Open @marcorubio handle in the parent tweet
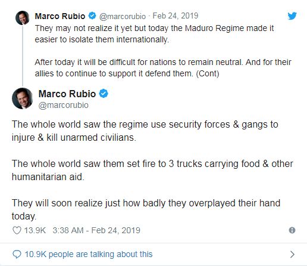 coord(123,16)
